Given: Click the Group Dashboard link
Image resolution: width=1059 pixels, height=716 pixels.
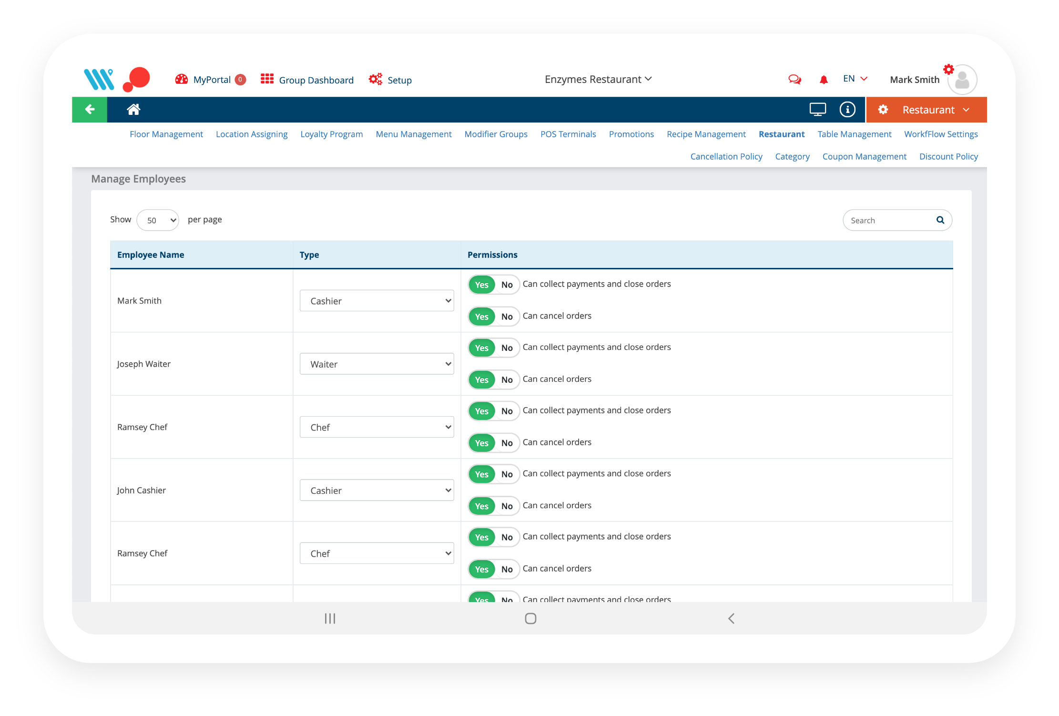Looking at the screenshot, I should 316,80.
